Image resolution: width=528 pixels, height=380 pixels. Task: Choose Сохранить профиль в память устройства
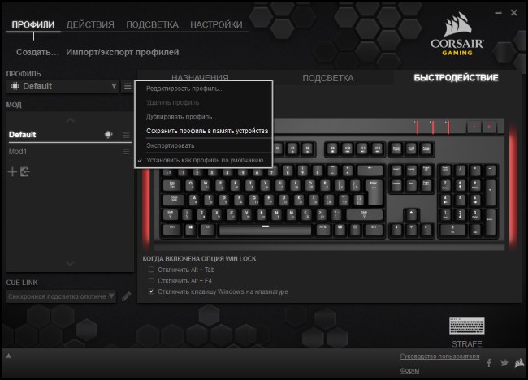[207, 131]
